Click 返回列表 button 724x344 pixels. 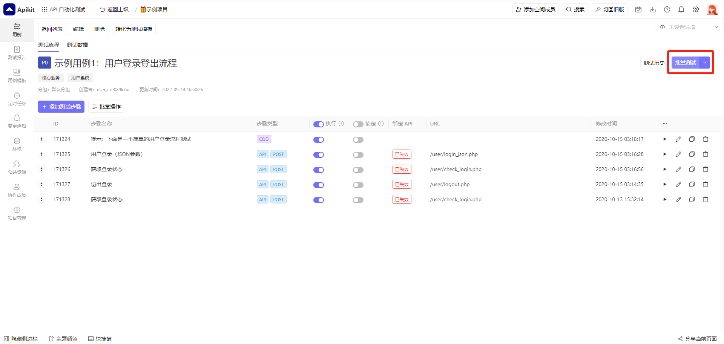(52, 29)
